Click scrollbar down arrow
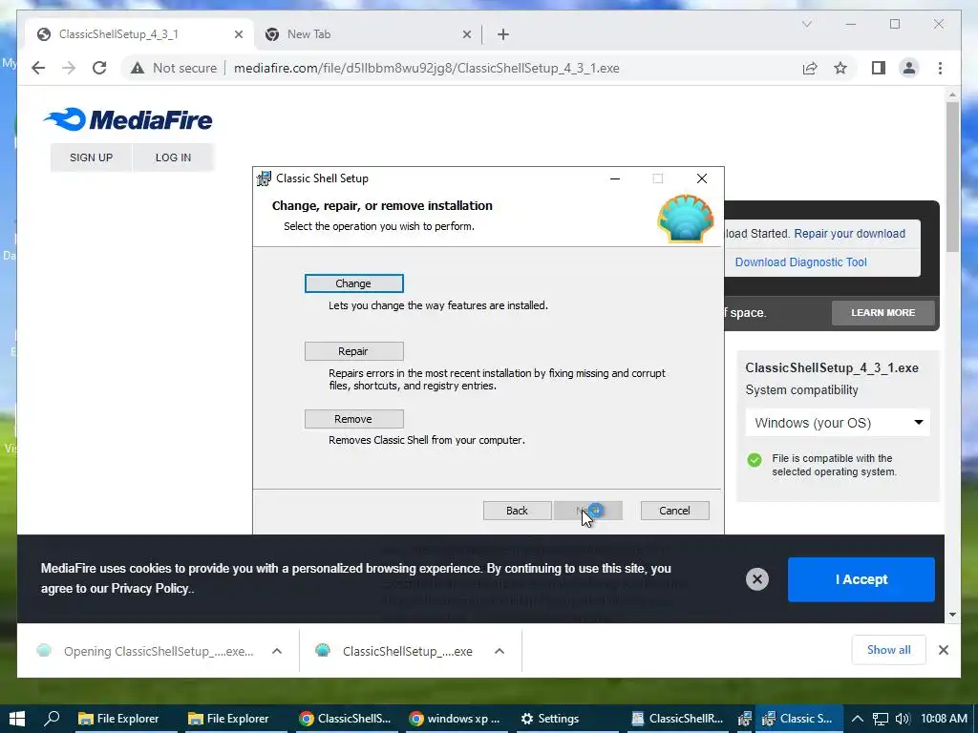 952,615
